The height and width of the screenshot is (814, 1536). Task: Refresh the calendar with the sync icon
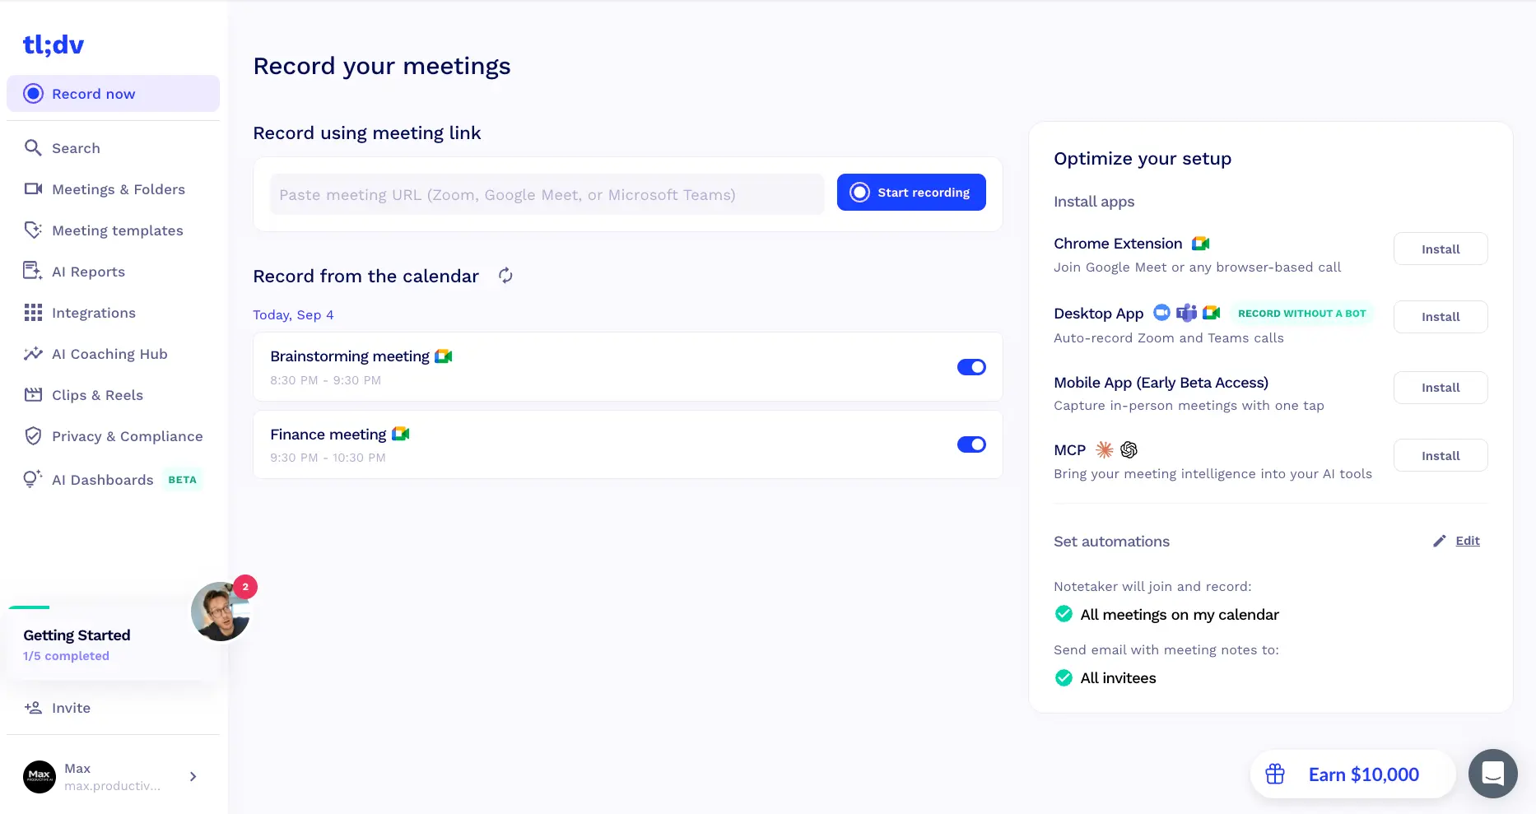click(505, 276)
